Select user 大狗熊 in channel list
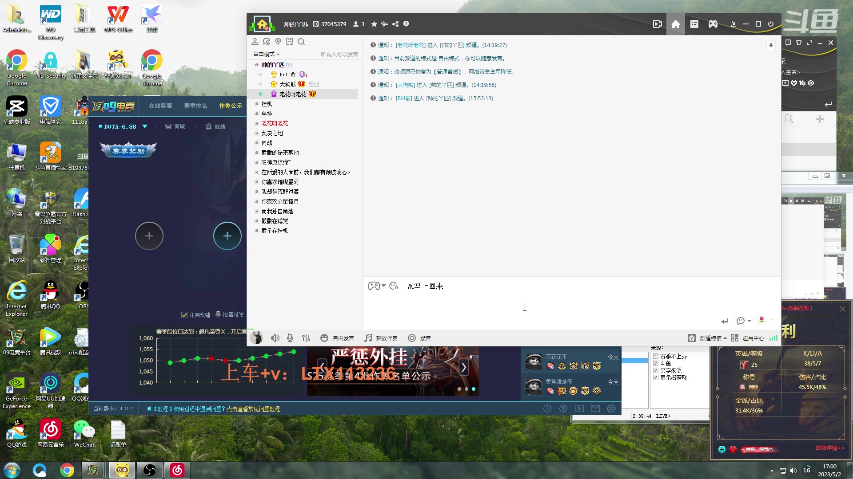 [x=287, y=84]
